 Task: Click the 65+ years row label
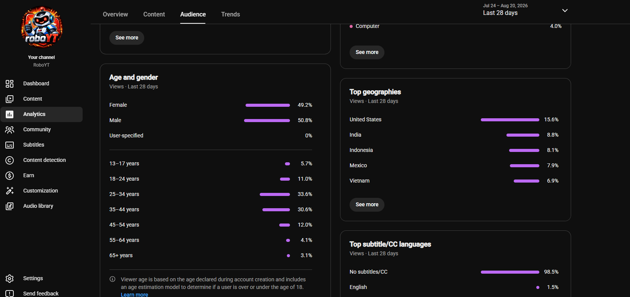click(x=121, y=255)
